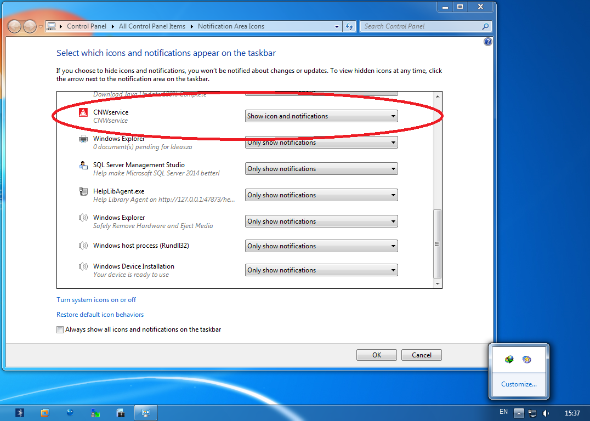Image resolution: width=590 pixels, height=421 pixels.
Task: Click the active Control Panel taskbar button
Action: (146, 413)
